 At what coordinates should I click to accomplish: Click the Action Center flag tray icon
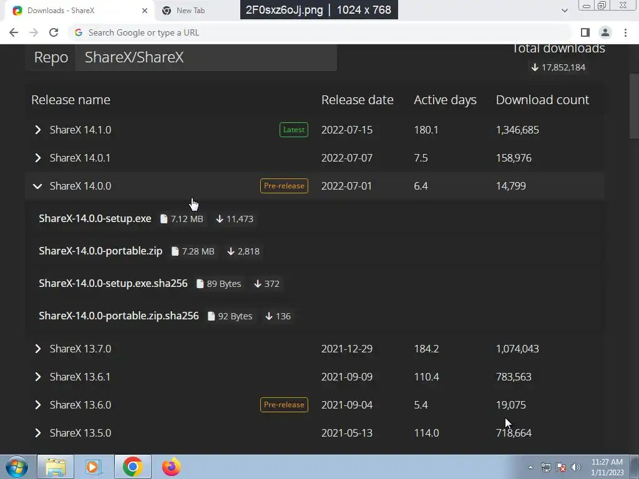click(561, 467)
